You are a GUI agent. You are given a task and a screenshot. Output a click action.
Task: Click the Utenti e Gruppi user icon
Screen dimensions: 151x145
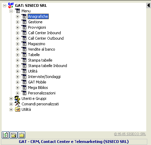(17, 98)
